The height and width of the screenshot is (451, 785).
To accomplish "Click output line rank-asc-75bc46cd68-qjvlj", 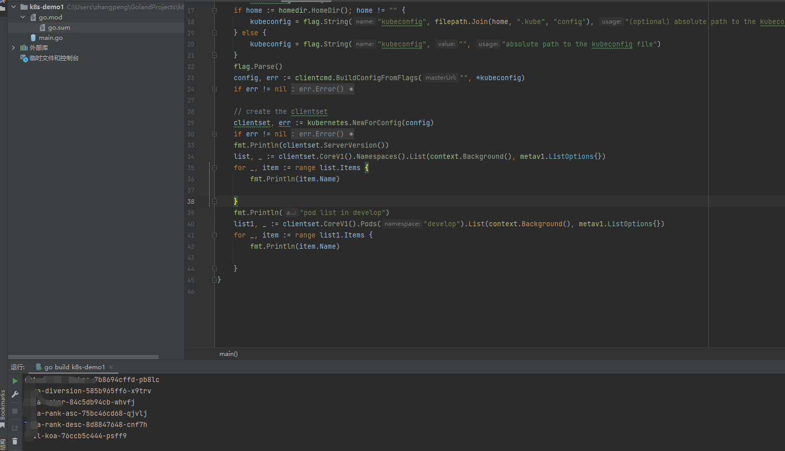I will pyautogui.click(x=92, y=413).
